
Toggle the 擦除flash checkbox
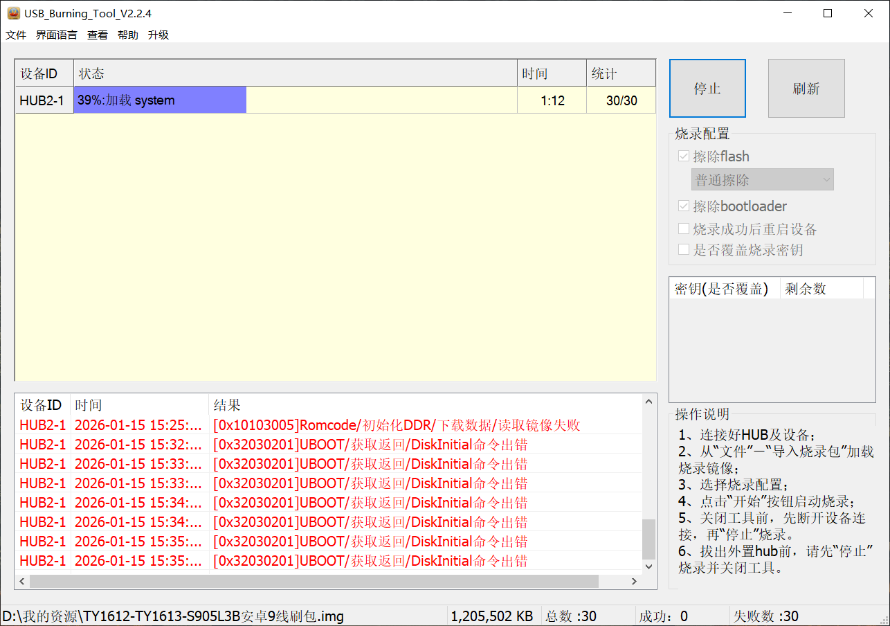tap(684, 156)
